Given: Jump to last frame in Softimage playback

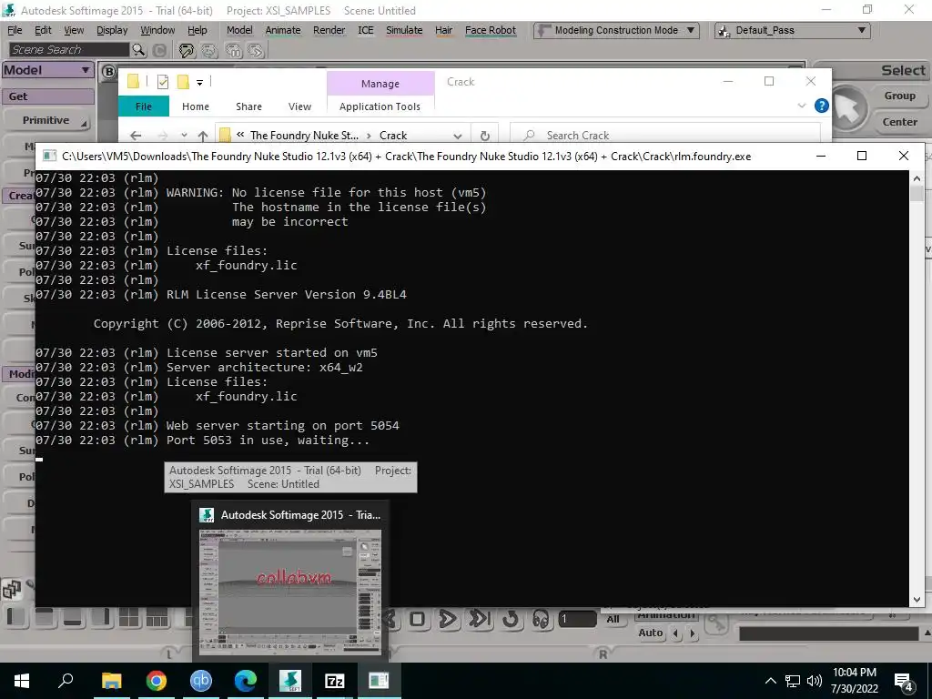Looking at the screenshot, I should tap(480, 619).
